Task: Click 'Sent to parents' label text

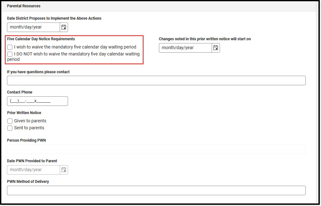Action: point(29,128)
